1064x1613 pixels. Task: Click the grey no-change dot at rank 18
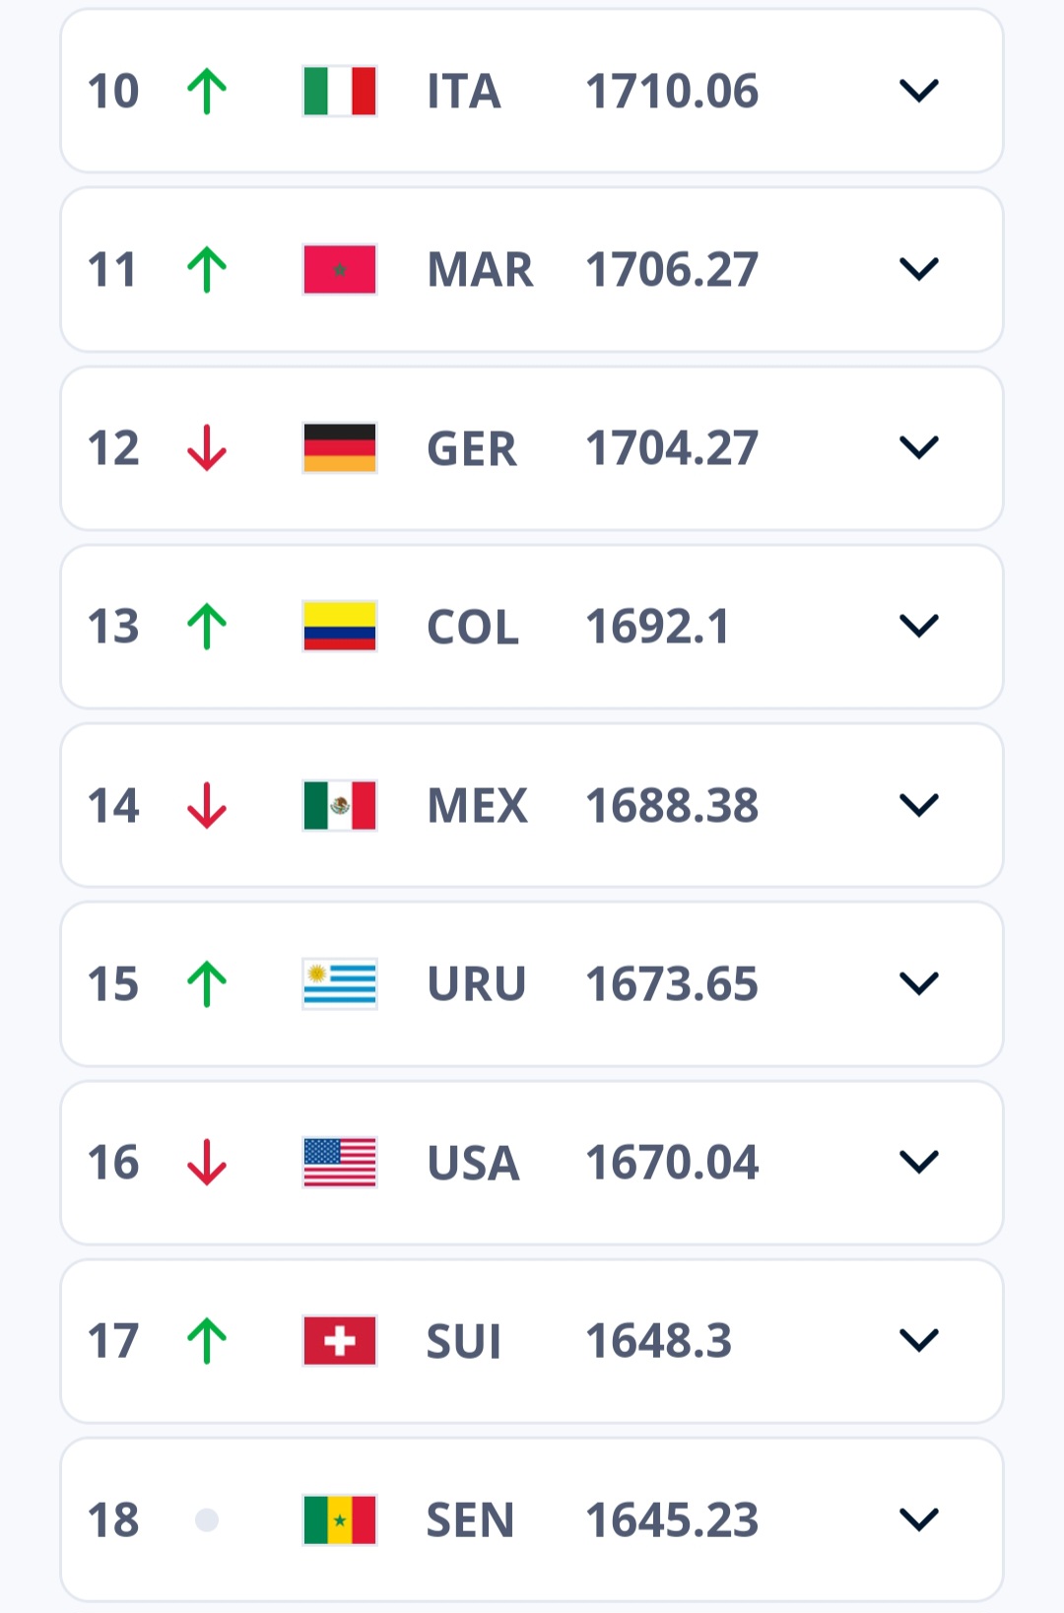[x=207, y=1519]
